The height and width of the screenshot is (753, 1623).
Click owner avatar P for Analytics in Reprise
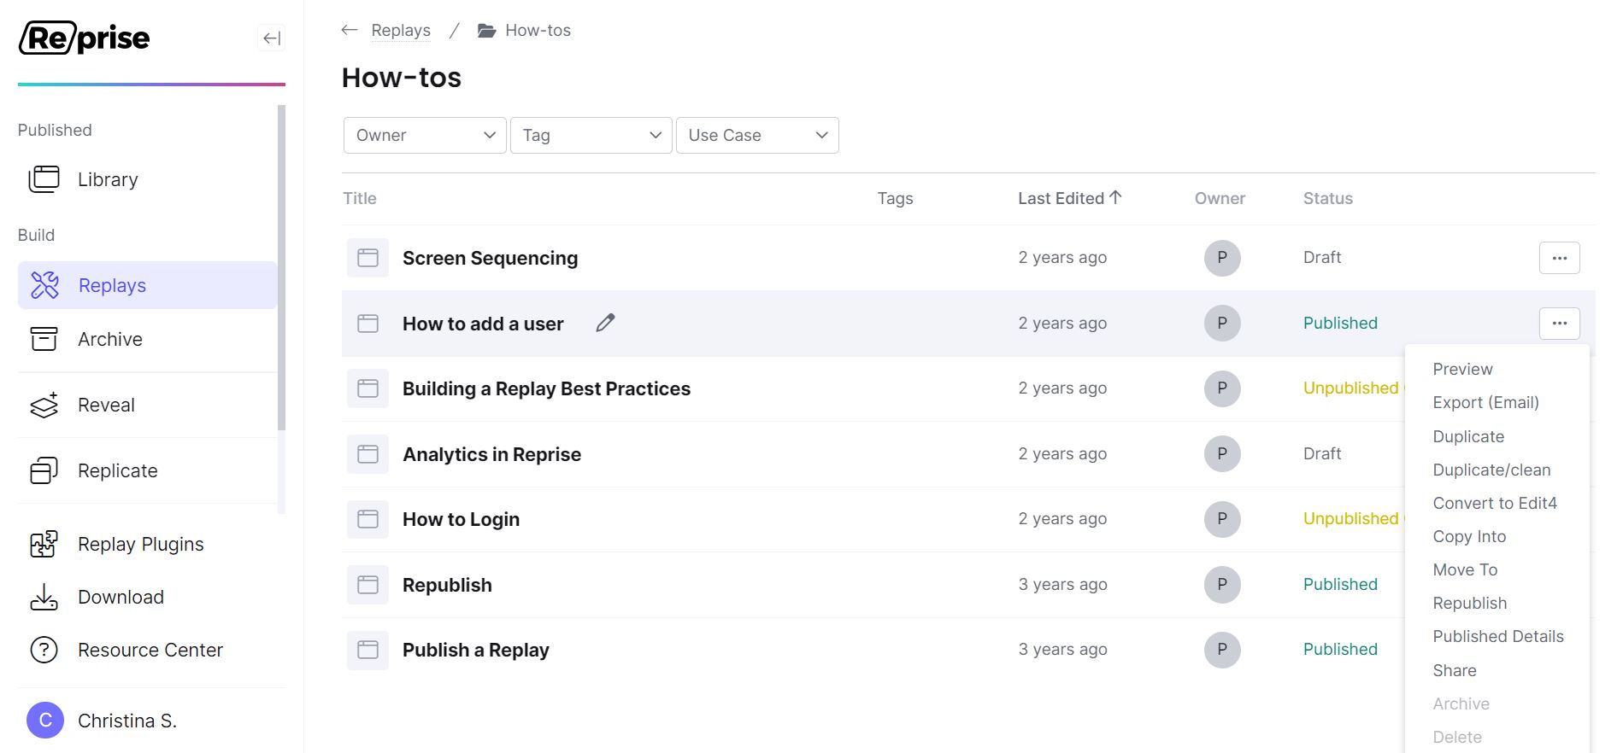pyautogui.click(x=1222, y=454)
